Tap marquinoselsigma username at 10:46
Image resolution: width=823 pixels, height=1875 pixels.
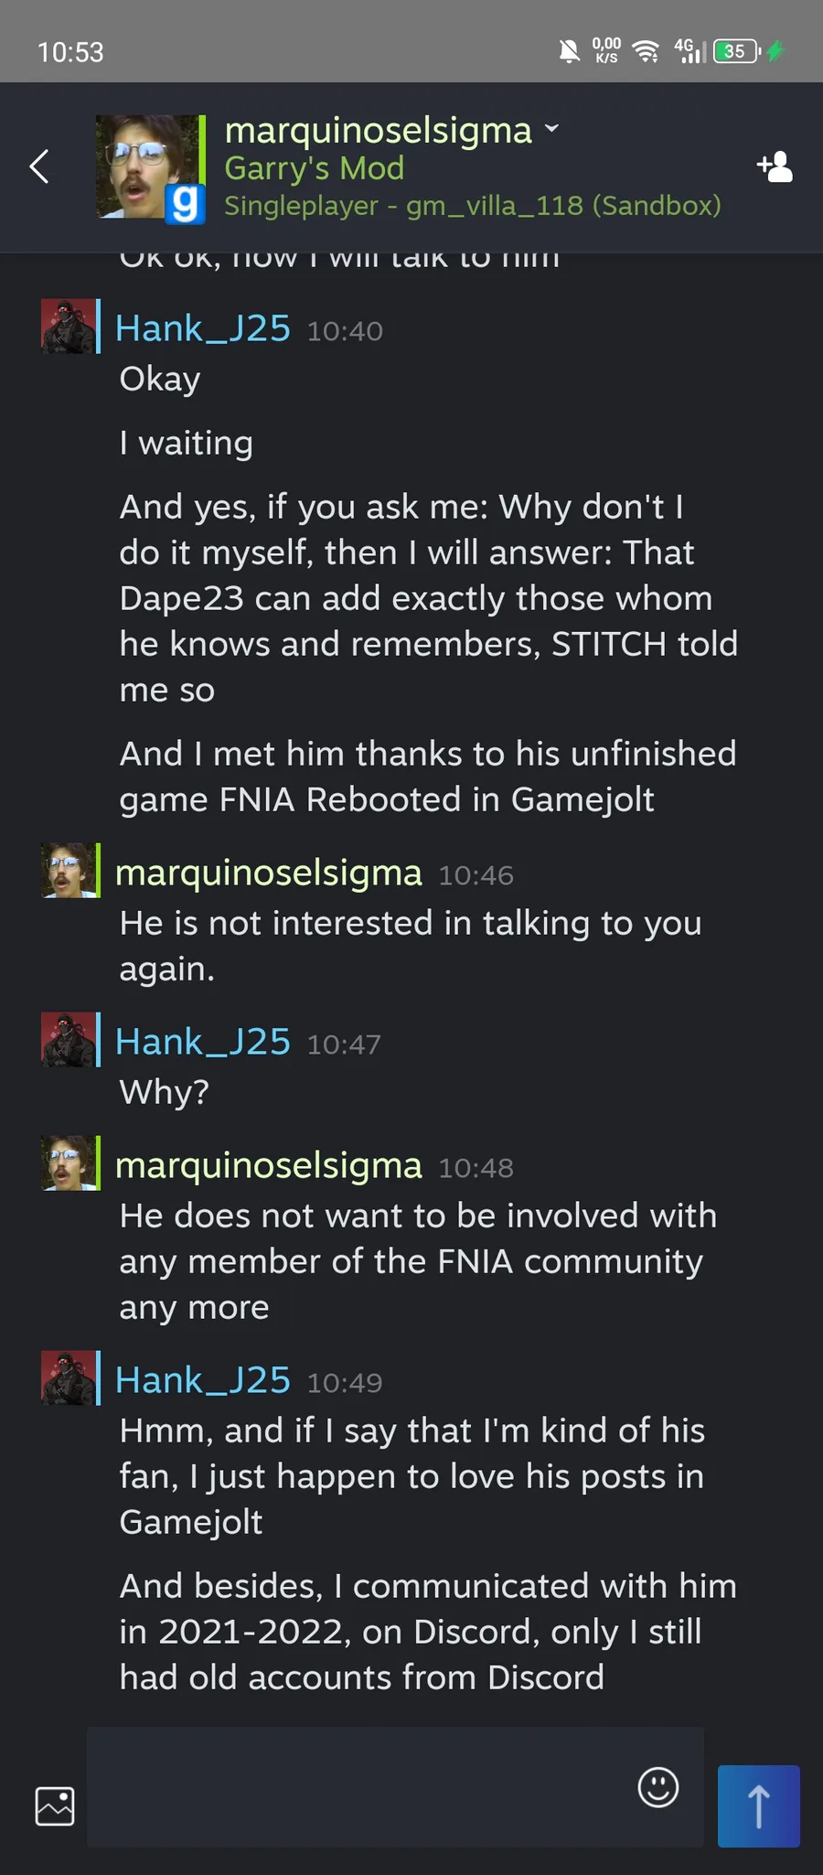269,873
